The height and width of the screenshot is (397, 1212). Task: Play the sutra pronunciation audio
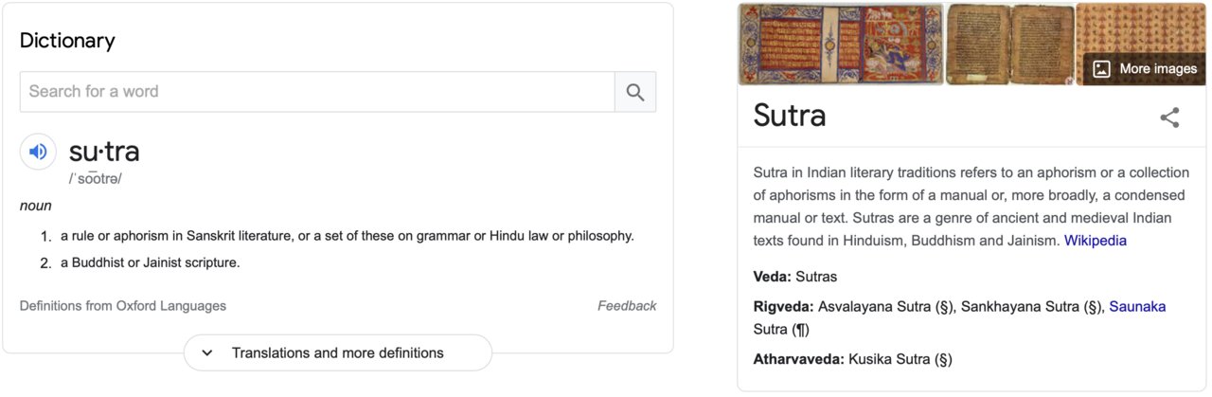(38, 152)
